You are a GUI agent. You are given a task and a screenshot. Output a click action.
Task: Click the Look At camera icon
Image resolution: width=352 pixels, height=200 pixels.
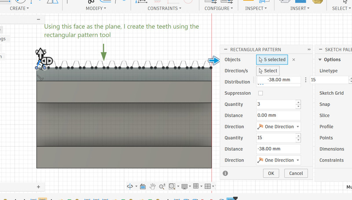(x=143, y=186)
